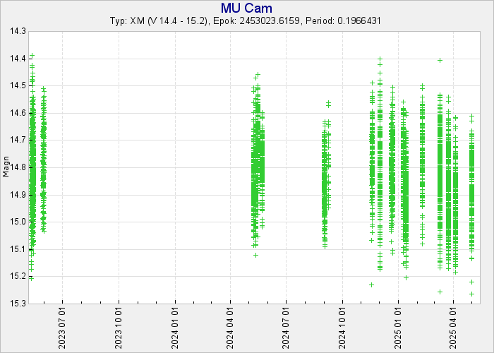This screenshot has height=353, width=494.
Task: Click the 2024 04 01 date label
Action: (x=230, y=329)
